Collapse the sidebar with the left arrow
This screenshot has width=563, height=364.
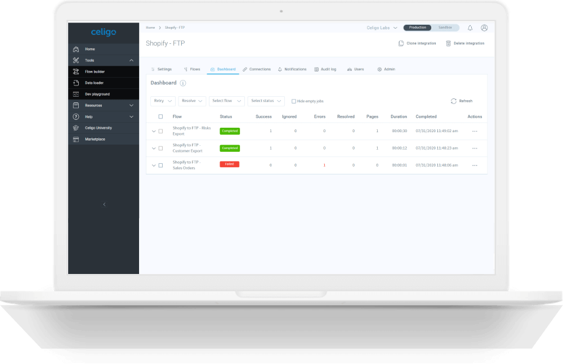coord(104,204)
